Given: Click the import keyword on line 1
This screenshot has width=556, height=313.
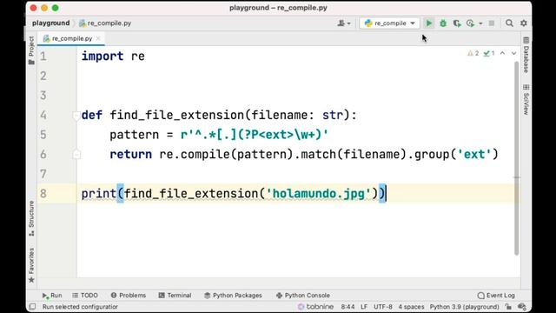Looking at the screenshot, I should click(103, 57).
